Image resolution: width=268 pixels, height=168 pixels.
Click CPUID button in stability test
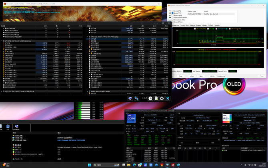[212, 76]
